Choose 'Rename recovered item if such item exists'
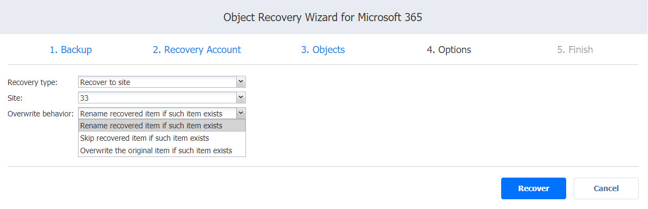 click(162, 126)
